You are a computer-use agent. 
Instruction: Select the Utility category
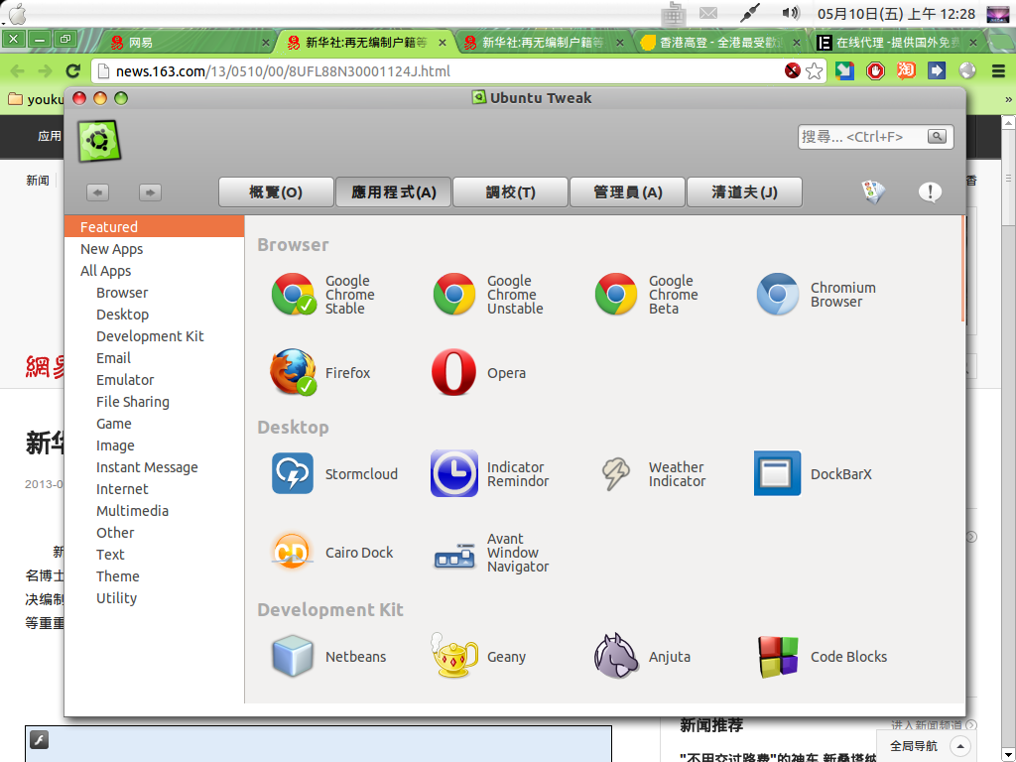[x=154, y=598]
